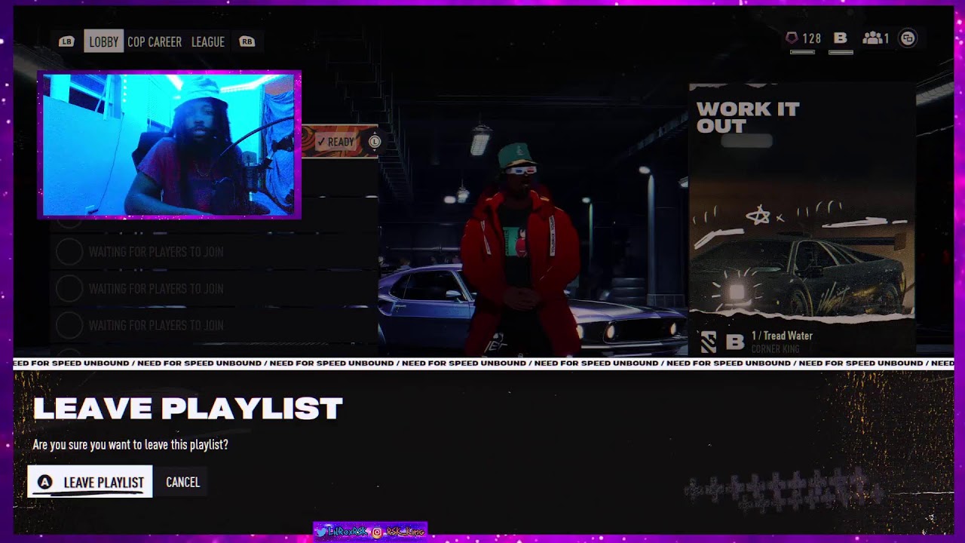Viewport: 965px width, 543px height.
Task: Click the 'Work It Out' playlist title
Action: pyautogui.click(x=747, y=117)
